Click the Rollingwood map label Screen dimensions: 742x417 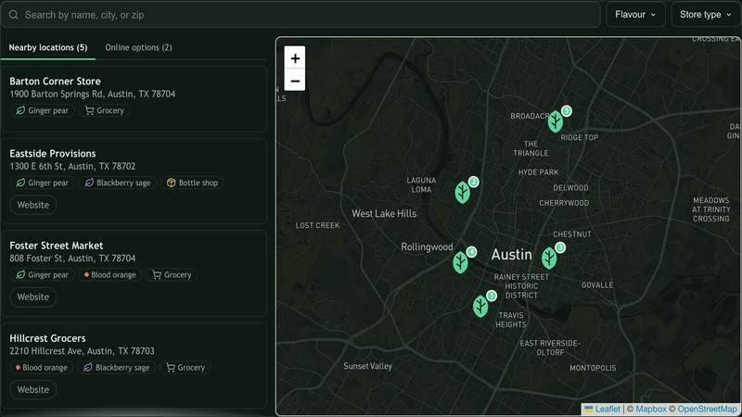point(427,246)
